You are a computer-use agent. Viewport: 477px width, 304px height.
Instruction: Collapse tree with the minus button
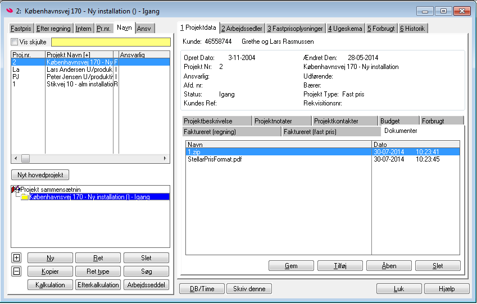click(x=16, y=271)
